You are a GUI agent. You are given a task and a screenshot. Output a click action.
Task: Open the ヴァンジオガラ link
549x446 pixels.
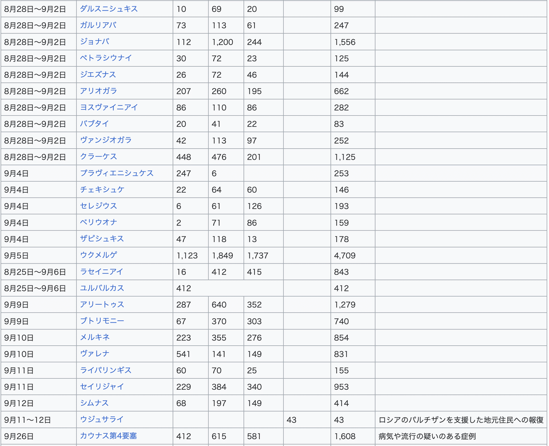pos(106,140)
